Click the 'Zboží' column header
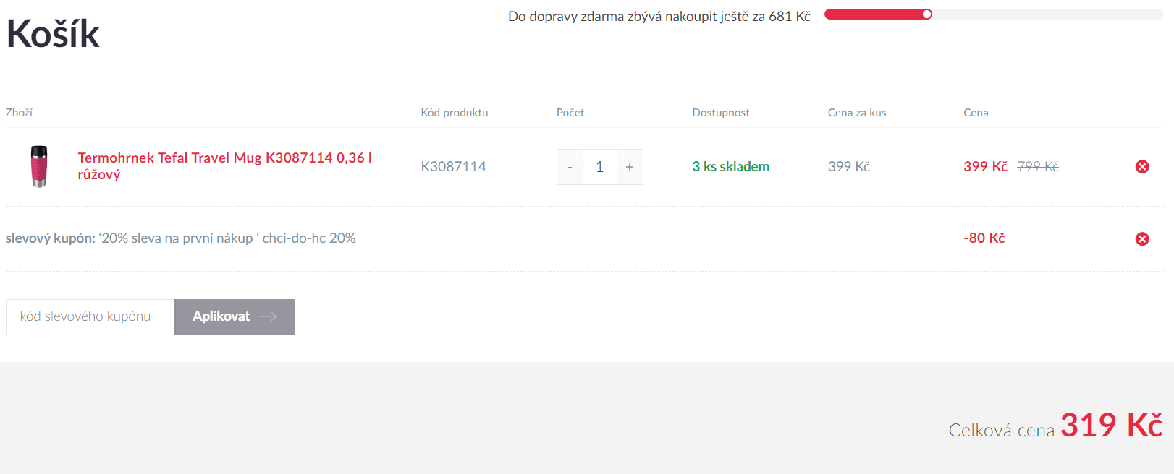Viewport: 1174px width, 474px height. coord(19,113)
